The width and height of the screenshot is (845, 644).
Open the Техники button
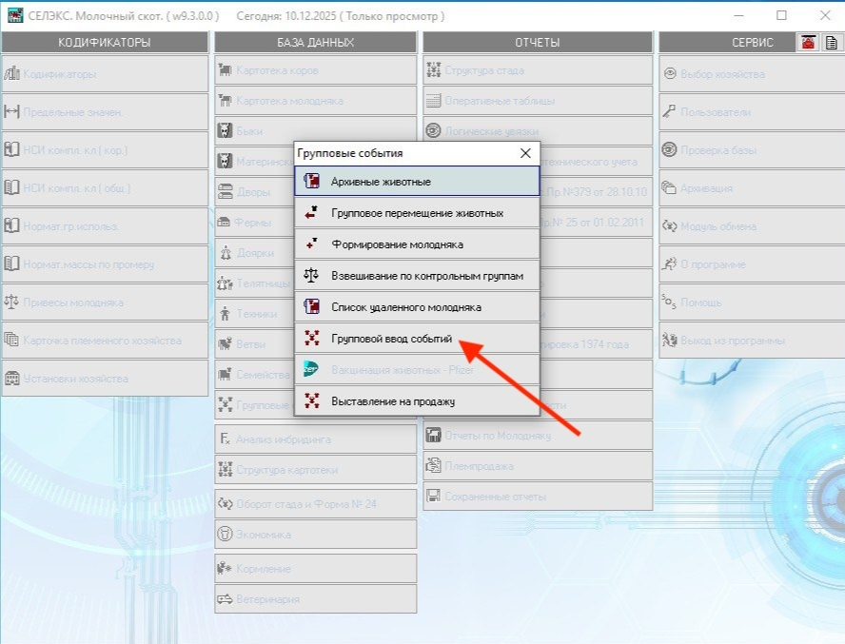[254, 314]
